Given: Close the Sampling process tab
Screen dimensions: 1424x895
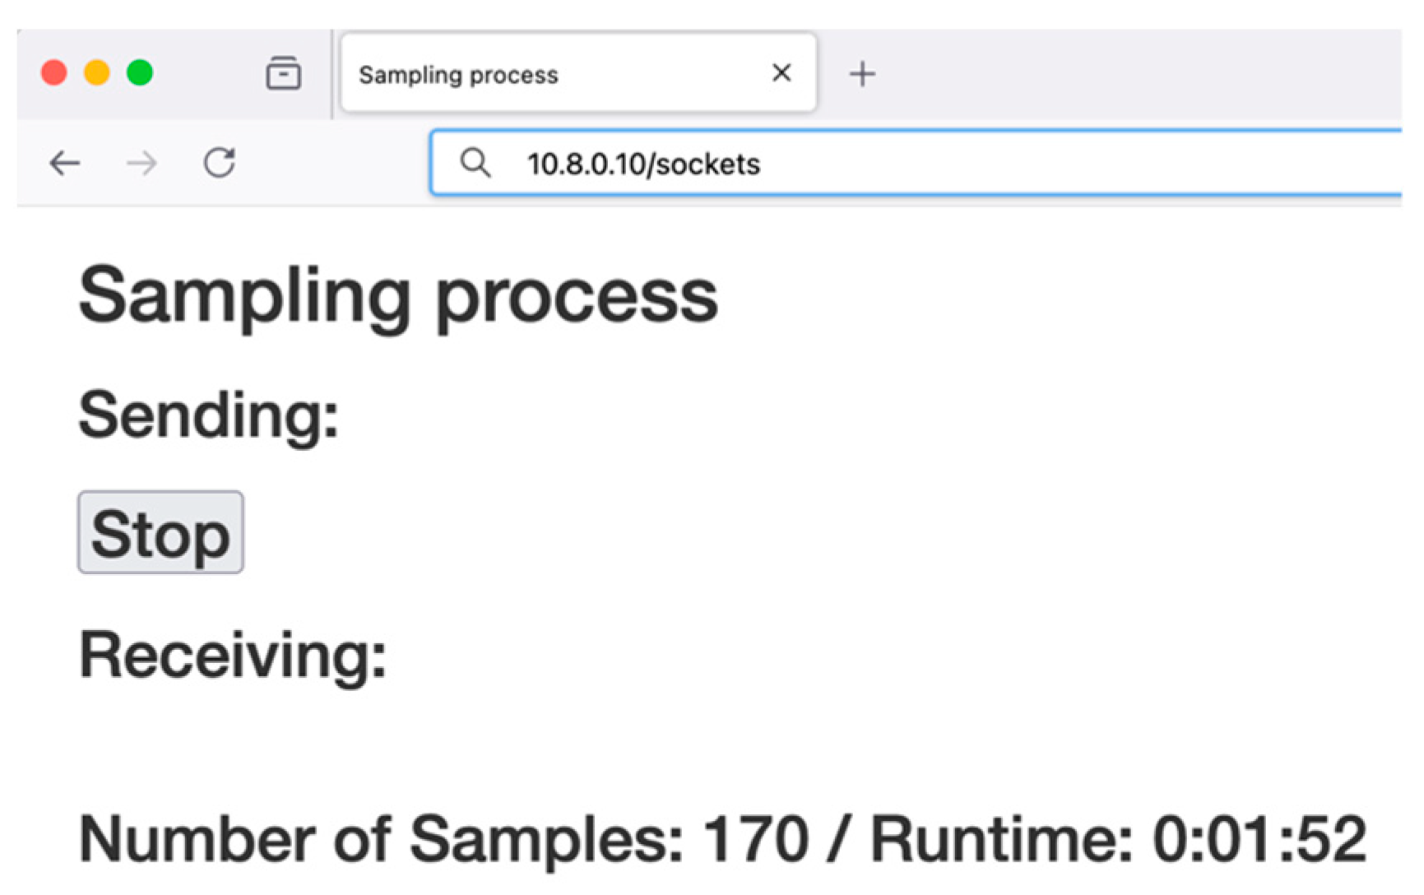Looking at the screenshot, I should 782,73.
